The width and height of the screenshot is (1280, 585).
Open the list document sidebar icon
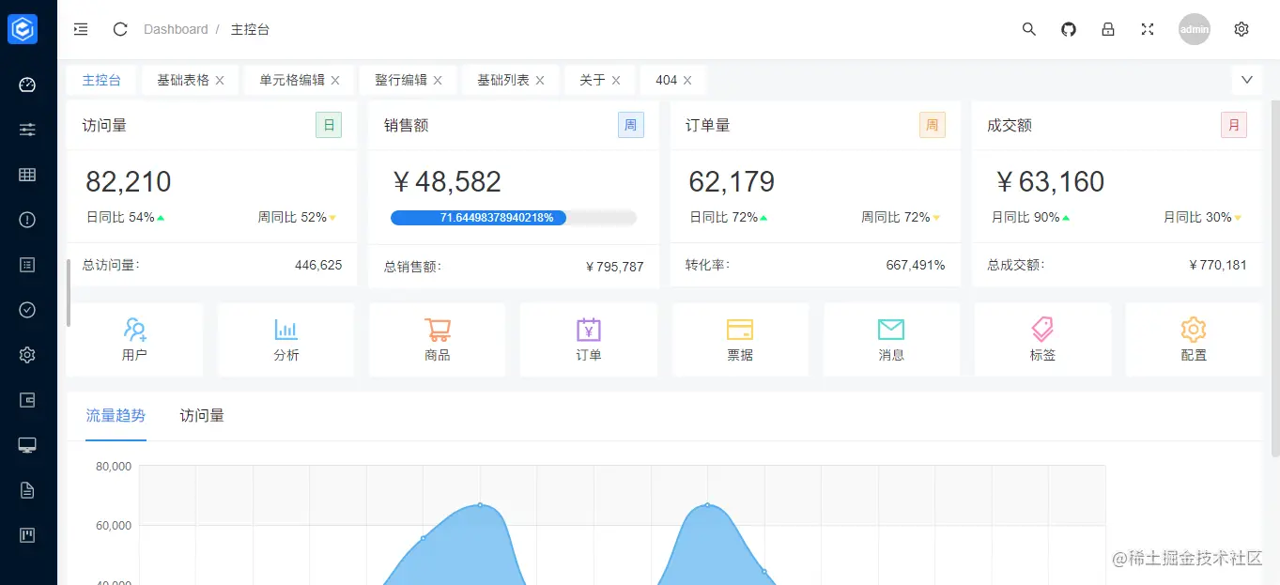point(27,265)
